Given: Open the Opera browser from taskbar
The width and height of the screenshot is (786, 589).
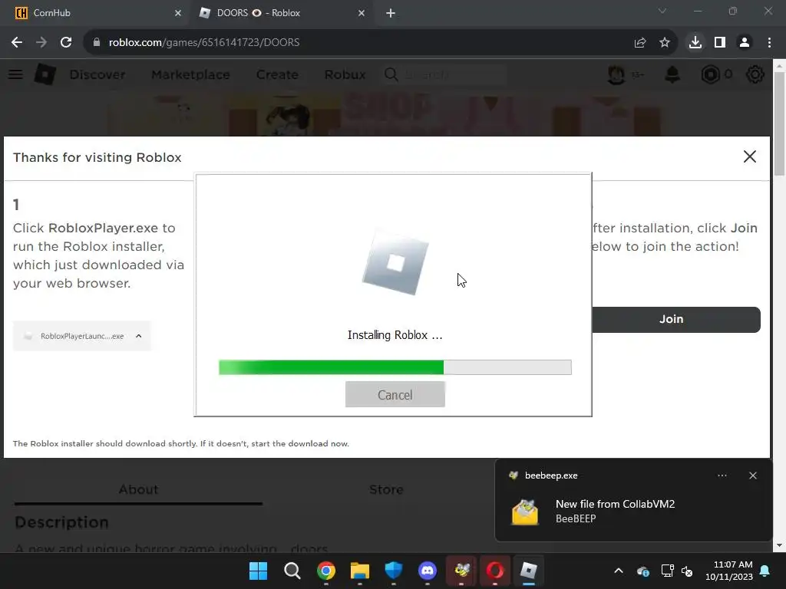Looking at the screenshot, I should (495, 571).
